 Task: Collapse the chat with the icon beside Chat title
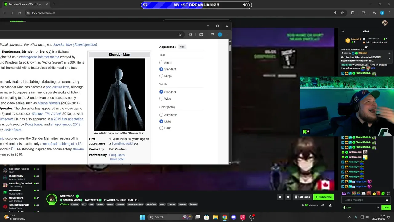[x=343, y=31]
